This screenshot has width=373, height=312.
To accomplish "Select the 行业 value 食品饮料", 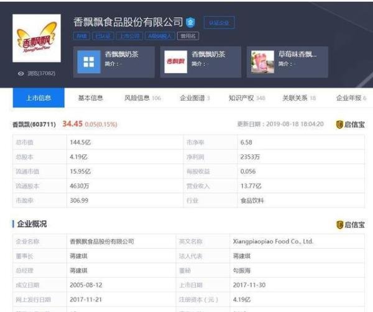I will (x=252, y=201).
